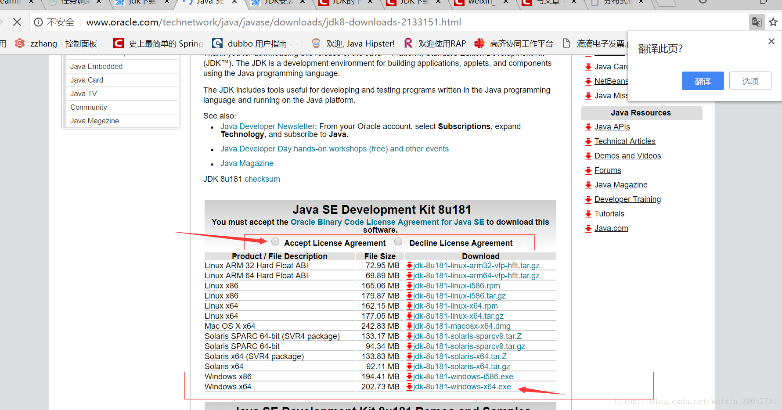Screen dimensions: 782x410
Task: Click download icon for linux-arm32-vfp-hflt.tar.gz
Action: point(409,266)
